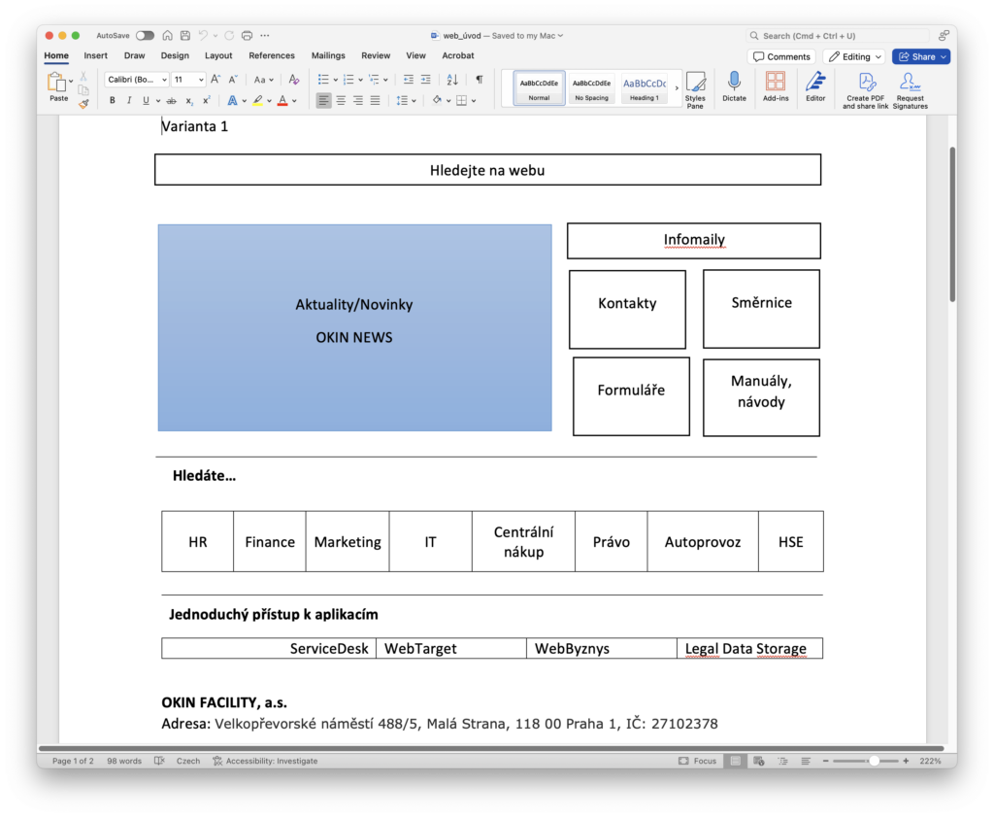
Task: Save the document with the floppy icon
Action: point(185,36)
